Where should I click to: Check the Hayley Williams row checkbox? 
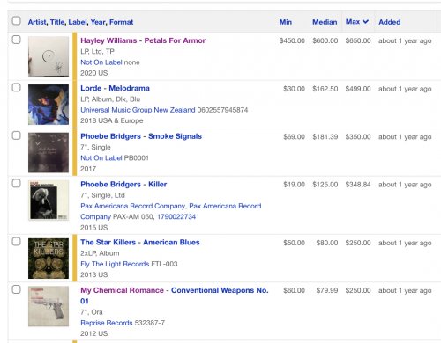click(x=17, y=40)
